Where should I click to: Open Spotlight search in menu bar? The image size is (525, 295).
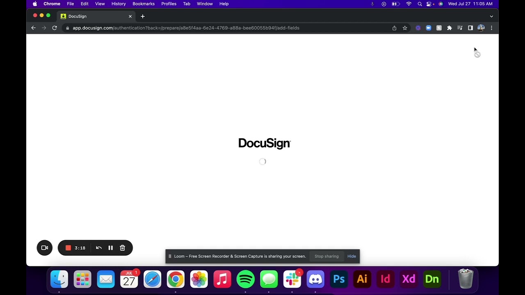pyautogui.click(x=420, y=4)
